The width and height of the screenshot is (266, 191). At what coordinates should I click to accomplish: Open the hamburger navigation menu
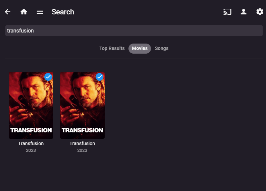coord(40,12)
